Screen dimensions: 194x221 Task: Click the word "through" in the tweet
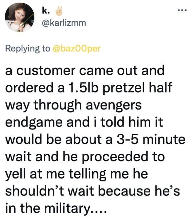pos(58,105)
